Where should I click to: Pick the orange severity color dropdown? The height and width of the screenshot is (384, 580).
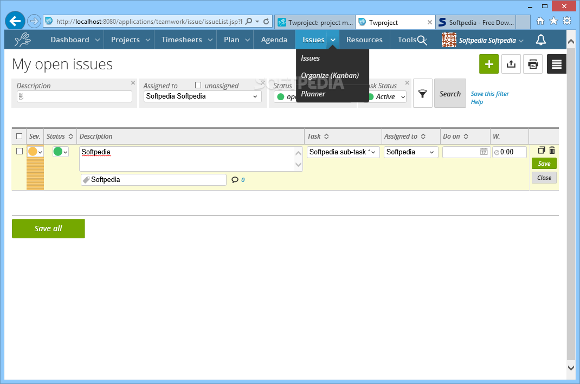click(x=35, y=152)
